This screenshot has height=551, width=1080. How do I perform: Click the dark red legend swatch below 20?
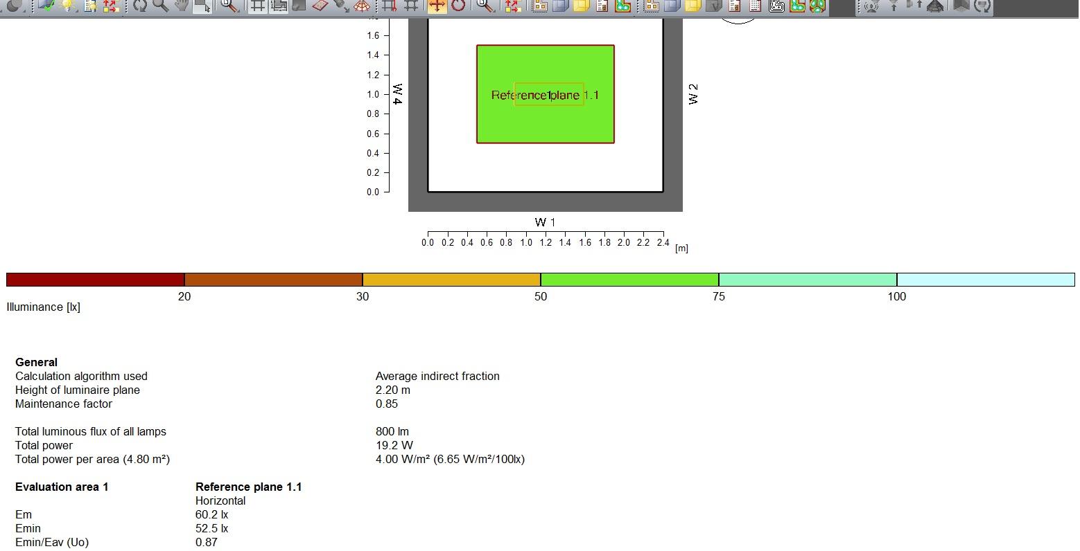tap(96, 280)
